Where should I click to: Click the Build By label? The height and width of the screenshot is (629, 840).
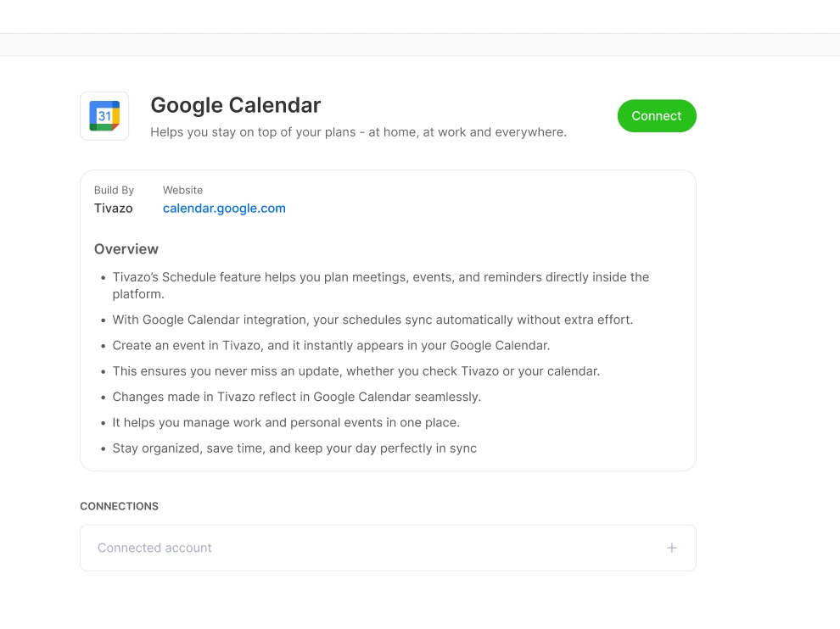click(x=114, y=191)
